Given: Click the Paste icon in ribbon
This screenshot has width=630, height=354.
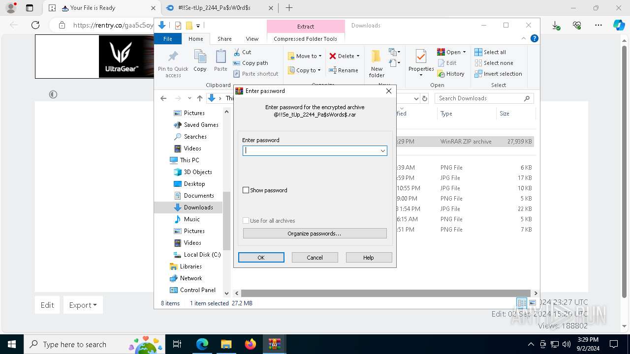Looking at the screenshot, I should click(220, 61).
